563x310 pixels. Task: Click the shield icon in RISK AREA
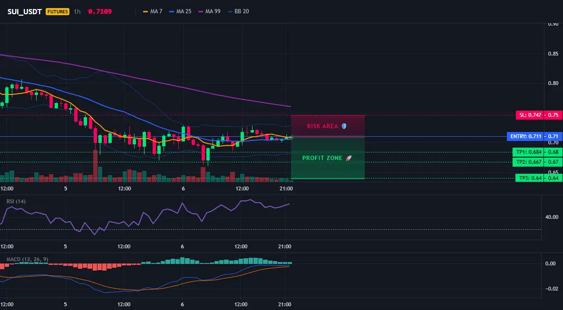[x=344, y=126]
